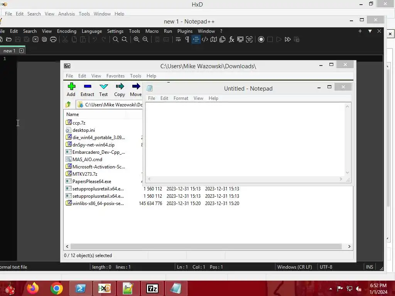Toggle INS mode in Notepad++ status bar

tap(369, 267)
